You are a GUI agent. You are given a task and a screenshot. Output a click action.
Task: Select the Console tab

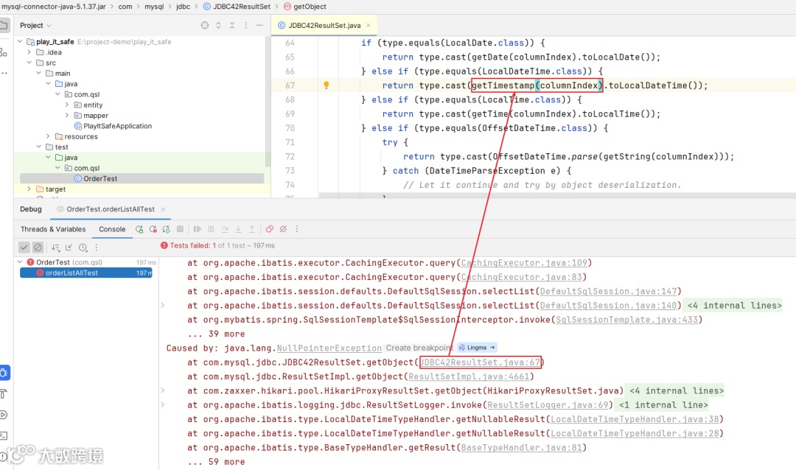(112, 229)
